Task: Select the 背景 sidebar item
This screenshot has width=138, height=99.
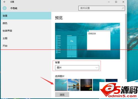Action: click(26, 16)
